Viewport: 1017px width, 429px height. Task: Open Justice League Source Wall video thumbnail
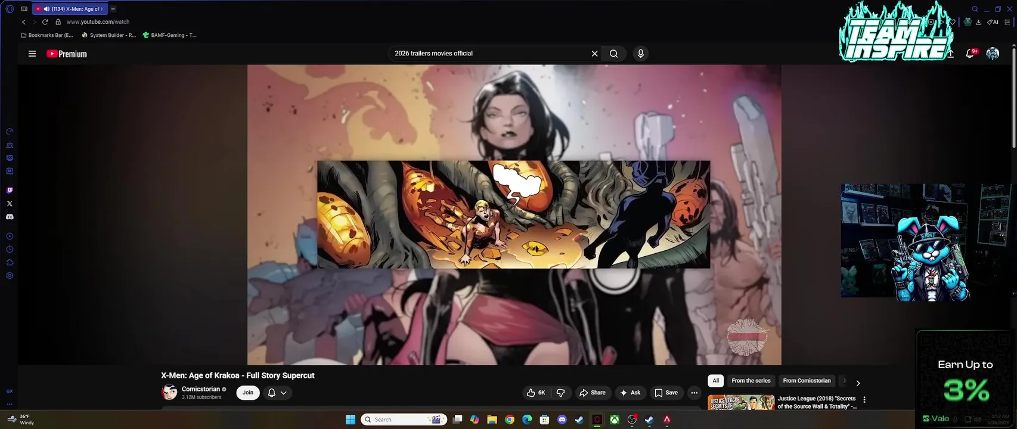[x=741, y=402]
